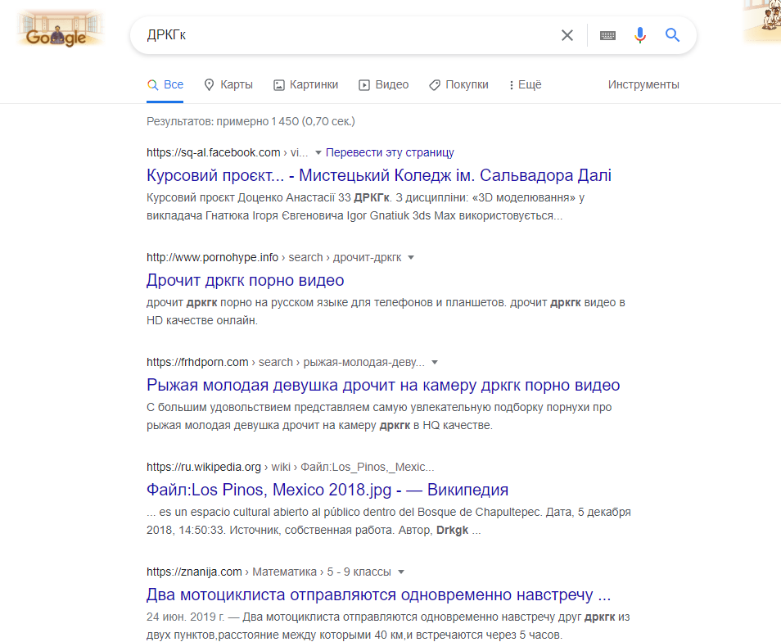Open the Ещё more menu

(525, 84)
